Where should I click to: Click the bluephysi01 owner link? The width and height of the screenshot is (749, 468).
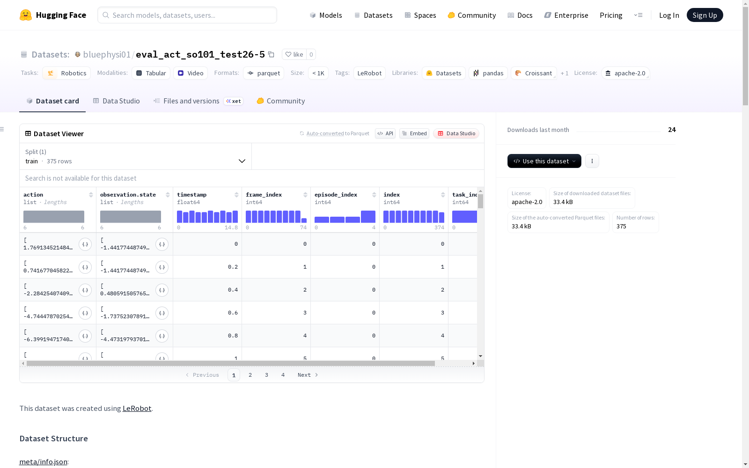(107, 54)
